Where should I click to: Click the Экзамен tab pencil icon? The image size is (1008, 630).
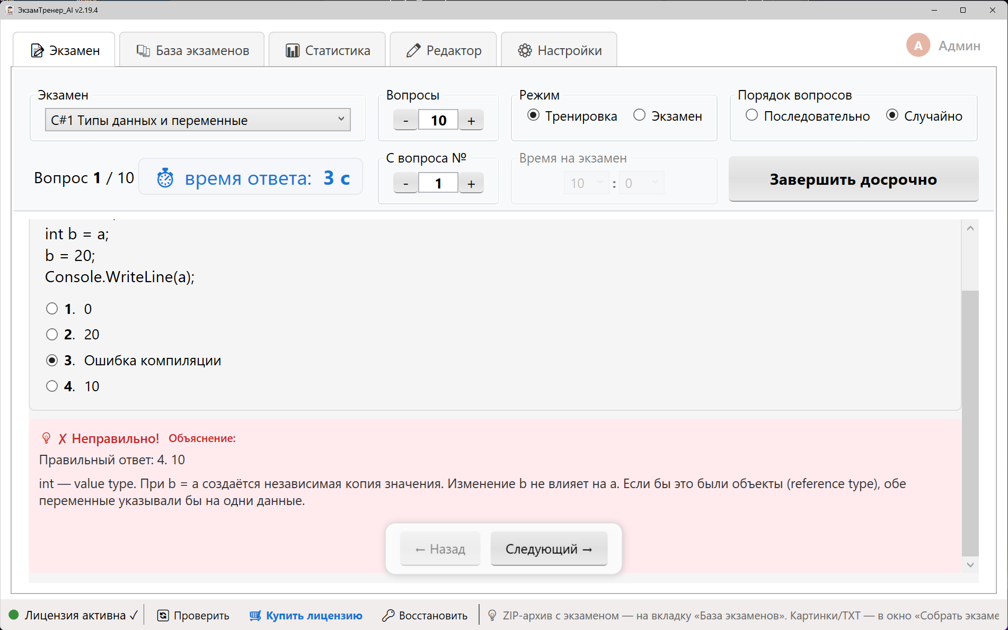(x=37, y=51)
